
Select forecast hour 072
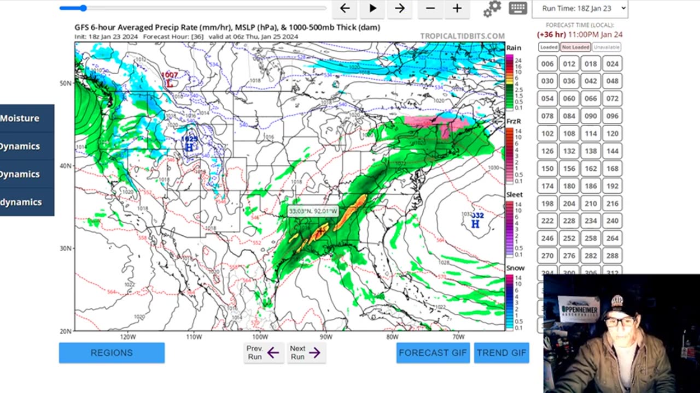pos(612,99)
